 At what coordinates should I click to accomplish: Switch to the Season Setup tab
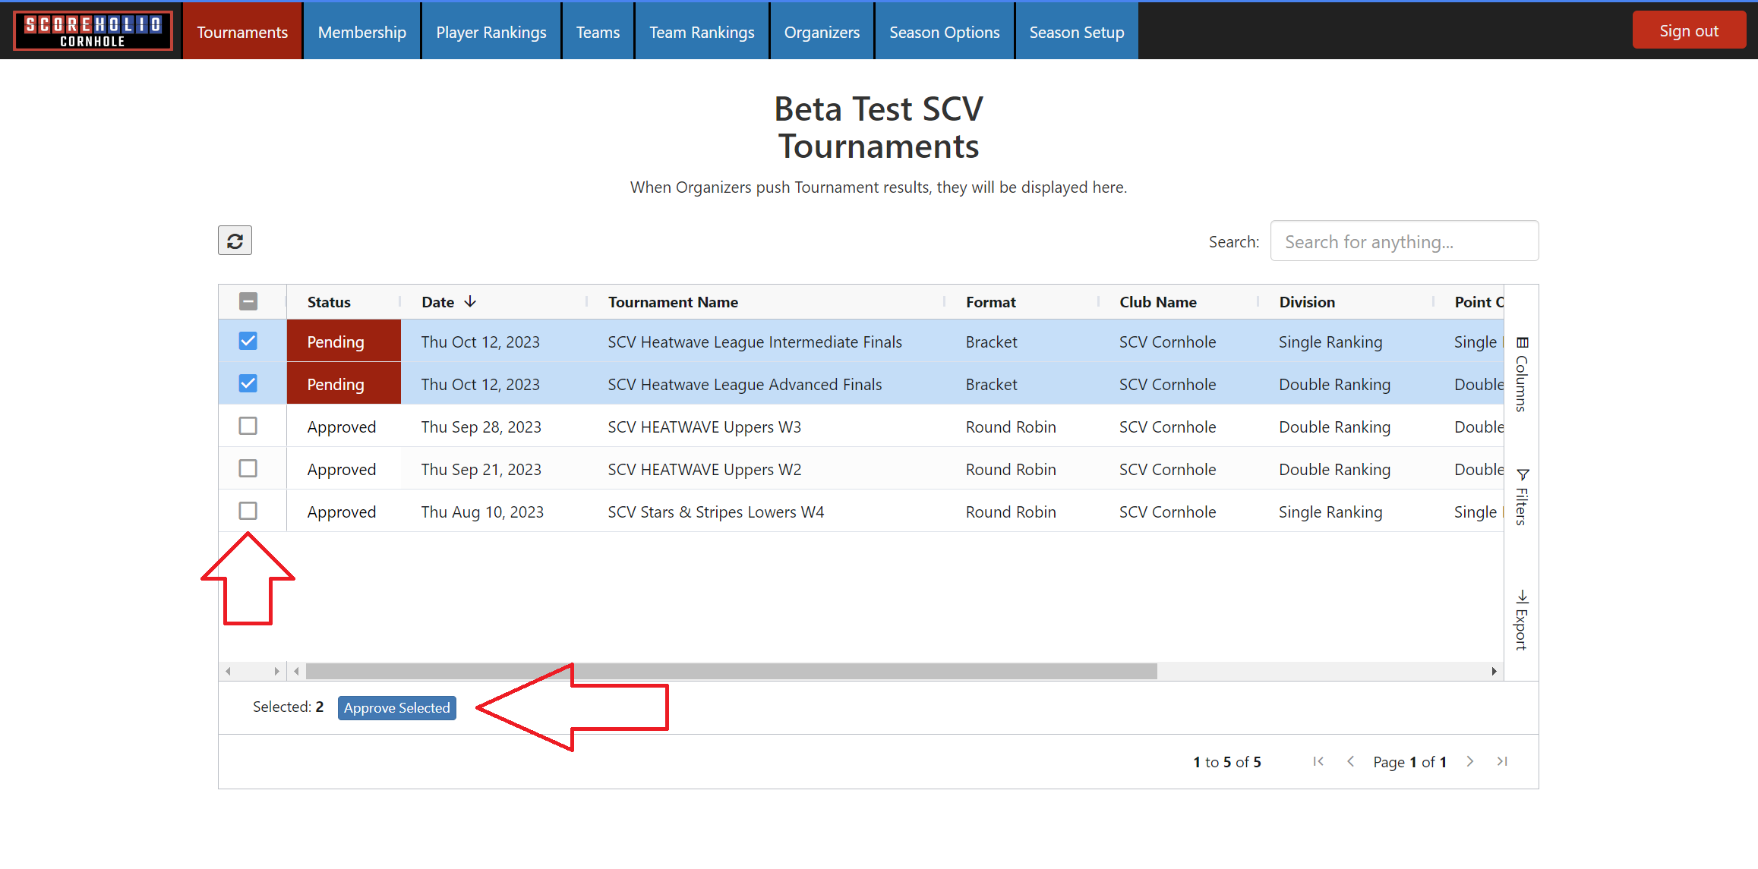pos(1076,32)
